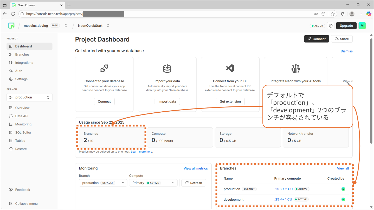Viewport: 374px width, 210px height.
Task: Expand the NeonQuickStart project switcher
Action: pyautogui.click(x=108, y=25)
